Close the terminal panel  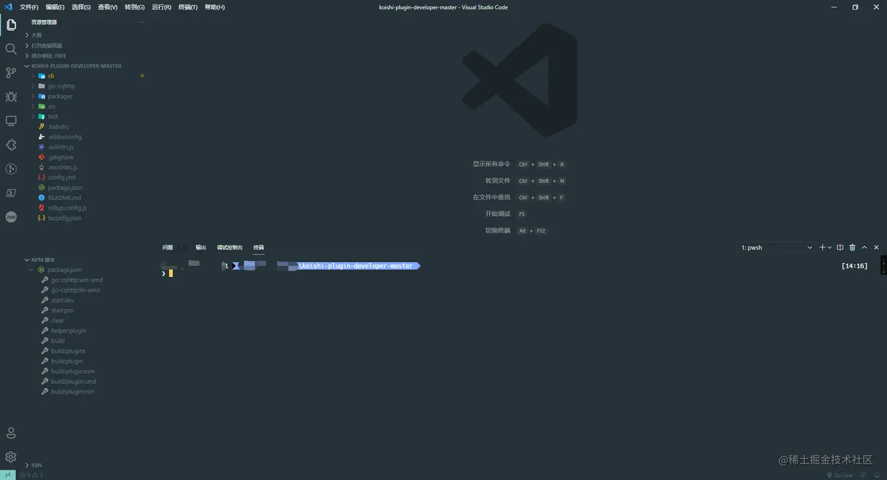coord(876,247)
